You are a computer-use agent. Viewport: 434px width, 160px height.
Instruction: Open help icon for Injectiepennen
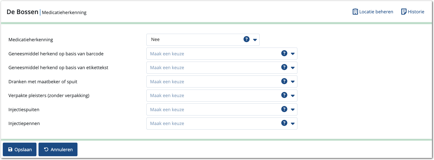[x=284, y=123]
